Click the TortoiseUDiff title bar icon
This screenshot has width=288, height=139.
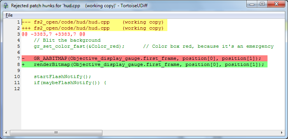[6, 6]
